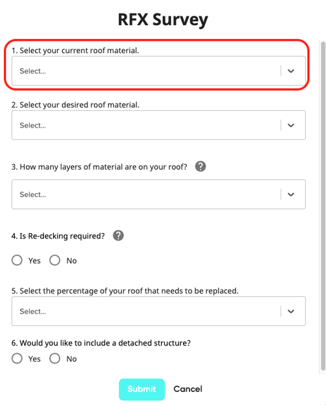Open help icon beside Re-decking required
Screen dimensions: 326x405
point(118,236)
